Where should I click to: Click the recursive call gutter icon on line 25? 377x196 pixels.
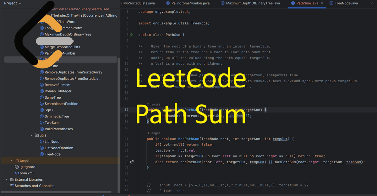132,162
